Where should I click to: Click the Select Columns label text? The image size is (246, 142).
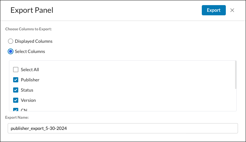pyautogui.click(x=30, y=51)
